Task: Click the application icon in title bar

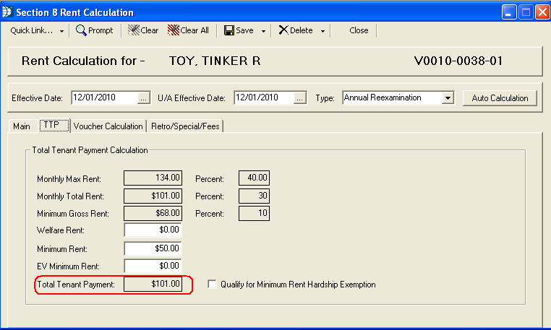Action: coord(7,12)
